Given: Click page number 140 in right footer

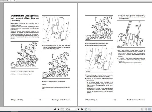Looking at the screenshot, I should tap(115, 100).
